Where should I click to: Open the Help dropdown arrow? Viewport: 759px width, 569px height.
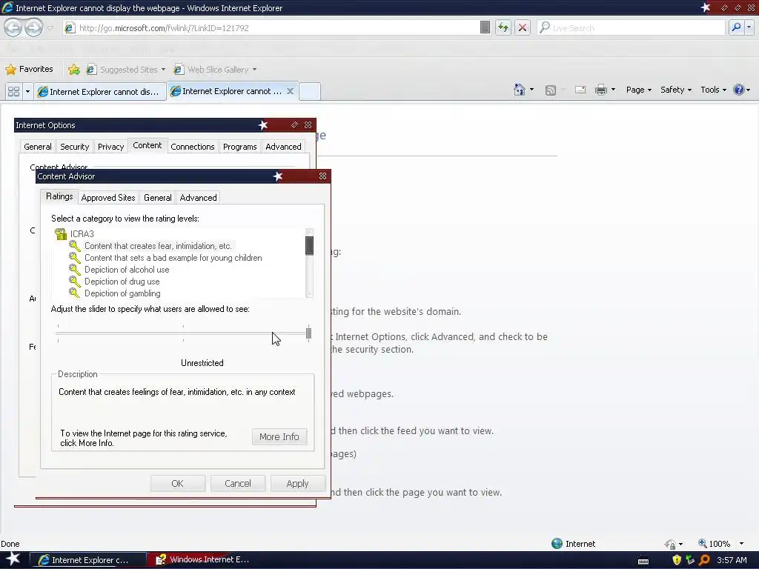[748, 90]
